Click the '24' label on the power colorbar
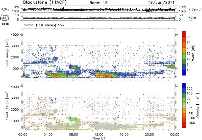 188,42
